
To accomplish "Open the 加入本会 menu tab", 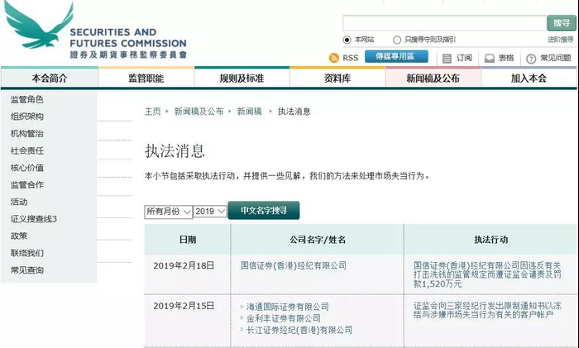I will 529,79.
